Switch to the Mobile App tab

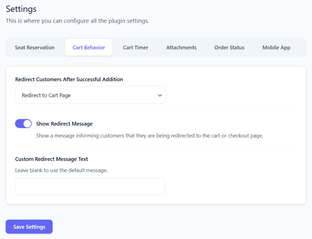[276, 48]
